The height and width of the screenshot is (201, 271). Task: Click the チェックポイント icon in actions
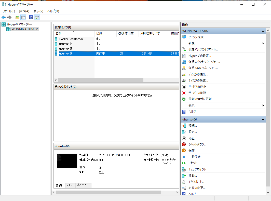click(x=184, y=169)
